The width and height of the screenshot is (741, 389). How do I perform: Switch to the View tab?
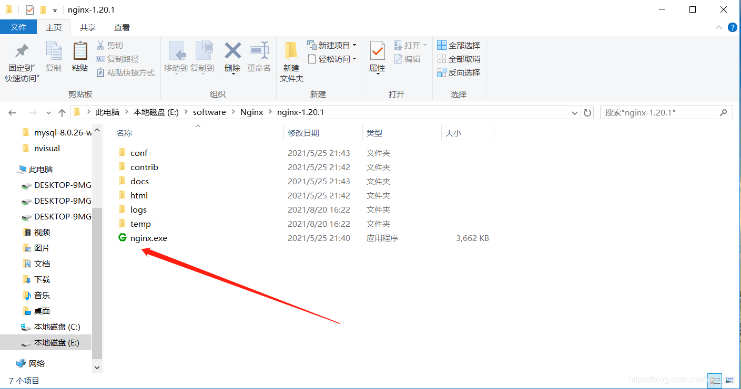pyautogui.click(x=122, y=27)
